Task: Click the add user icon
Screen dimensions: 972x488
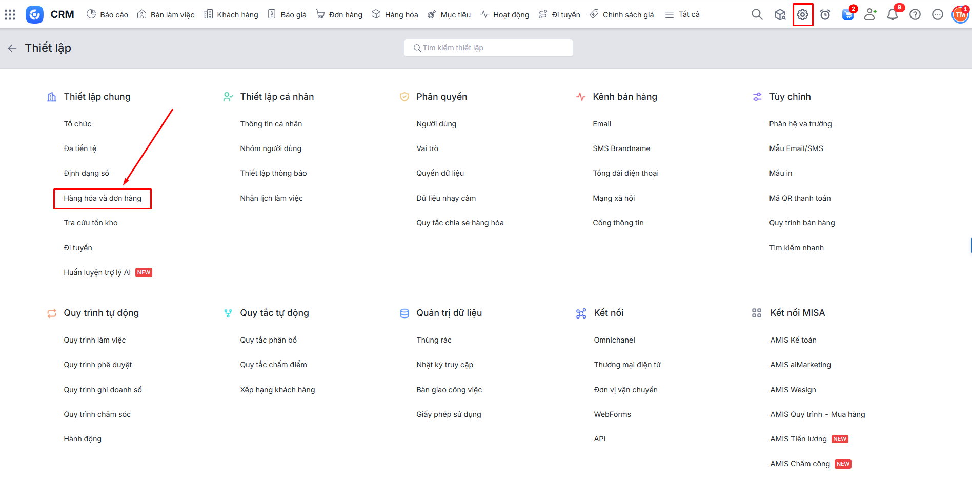Action: (869, 15)
